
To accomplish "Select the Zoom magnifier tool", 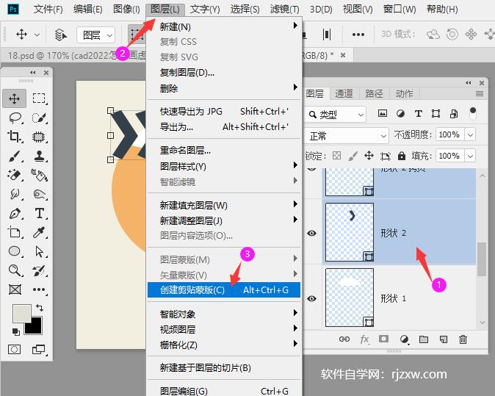I will coord(15,270).
